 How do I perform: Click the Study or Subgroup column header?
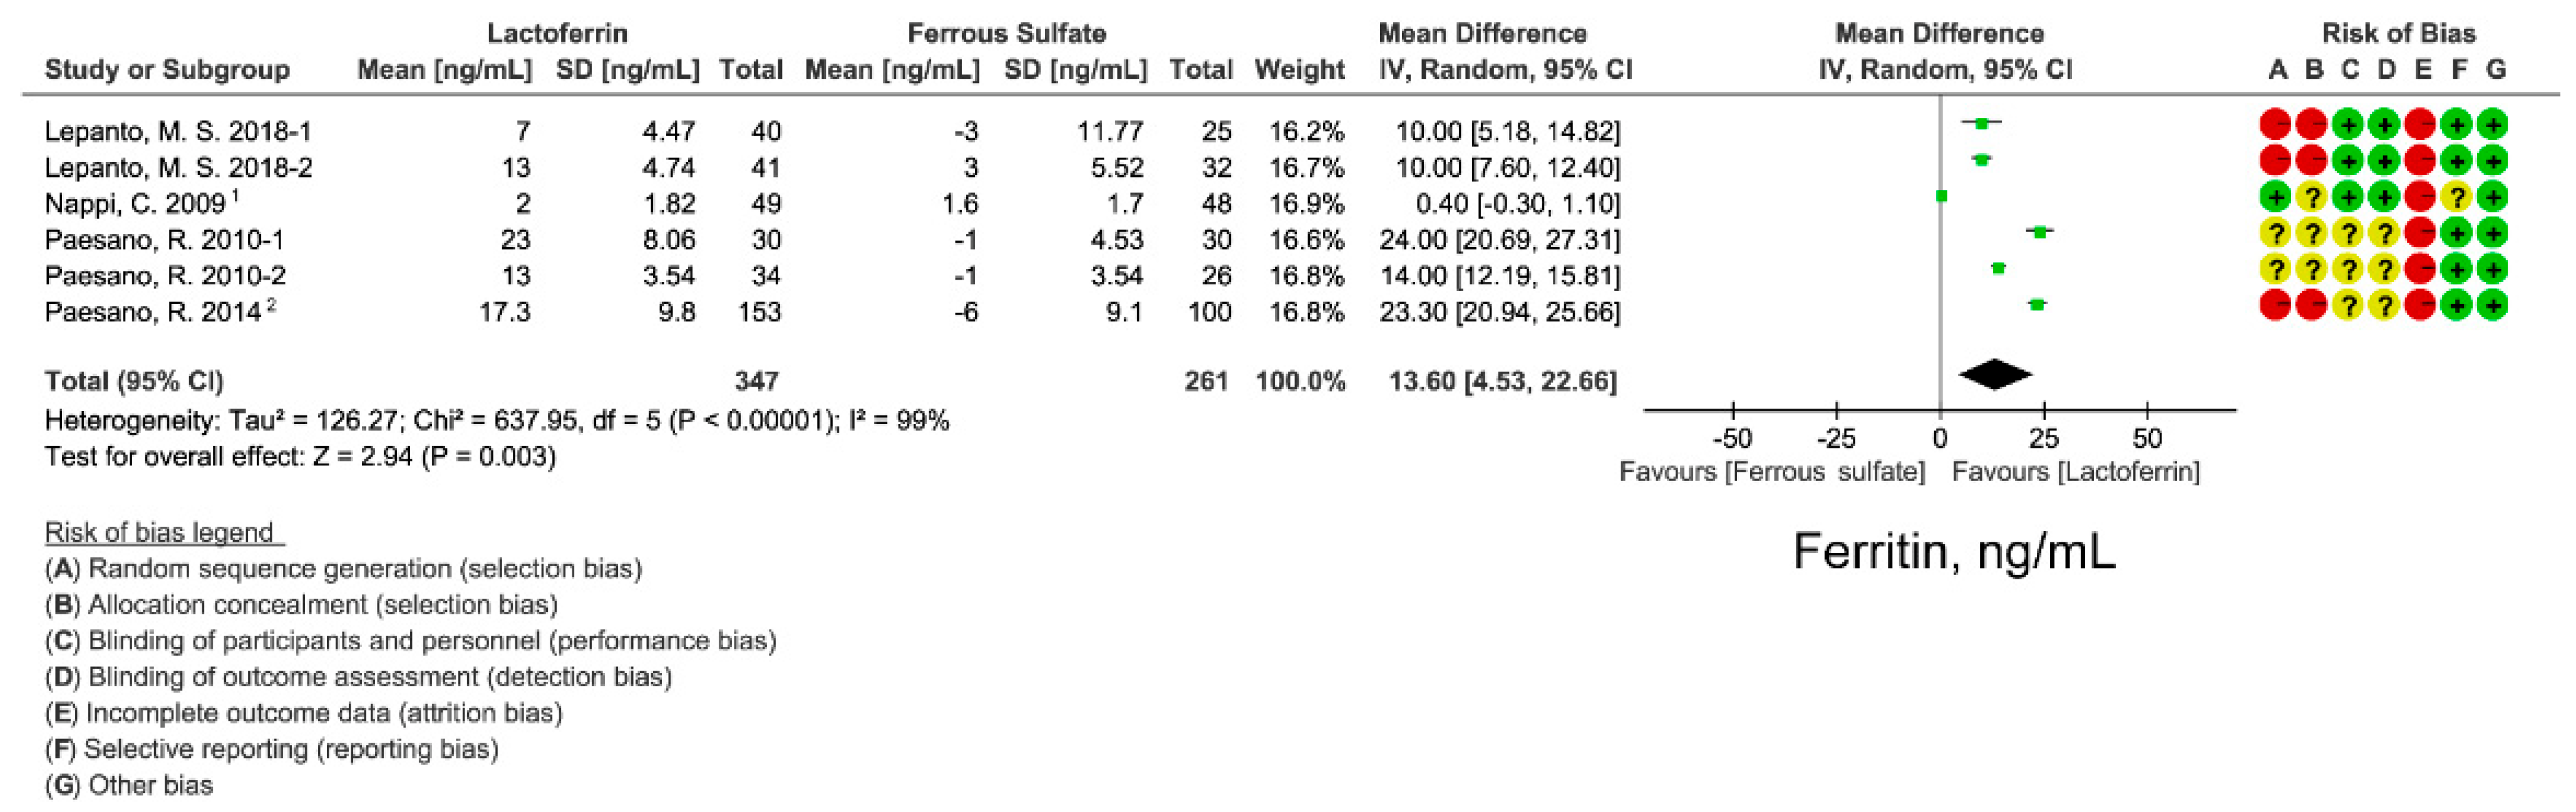point(167,70)
